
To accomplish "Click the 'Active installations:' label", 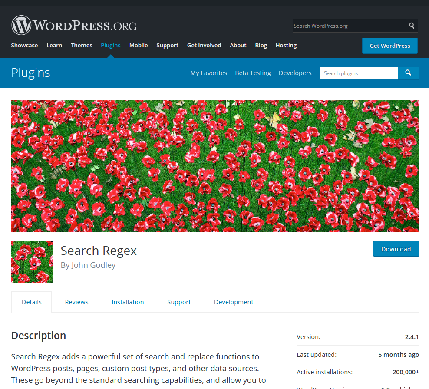I will (325, 372).
